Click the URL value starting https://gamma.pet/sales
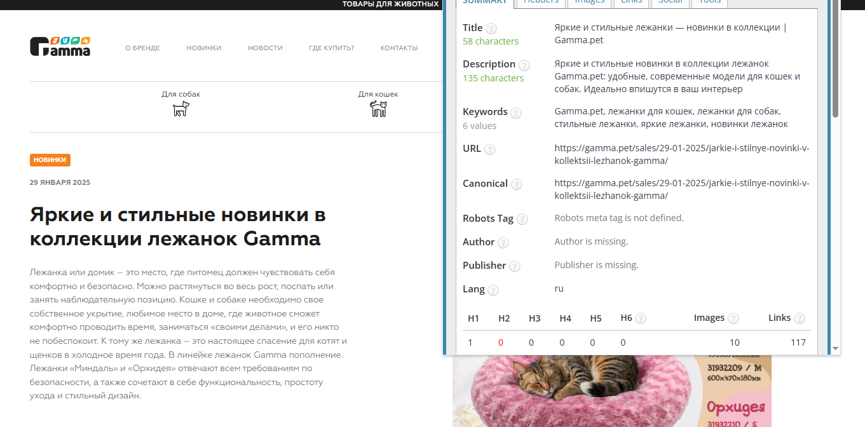The image size is (865, 427). point(682,154)
